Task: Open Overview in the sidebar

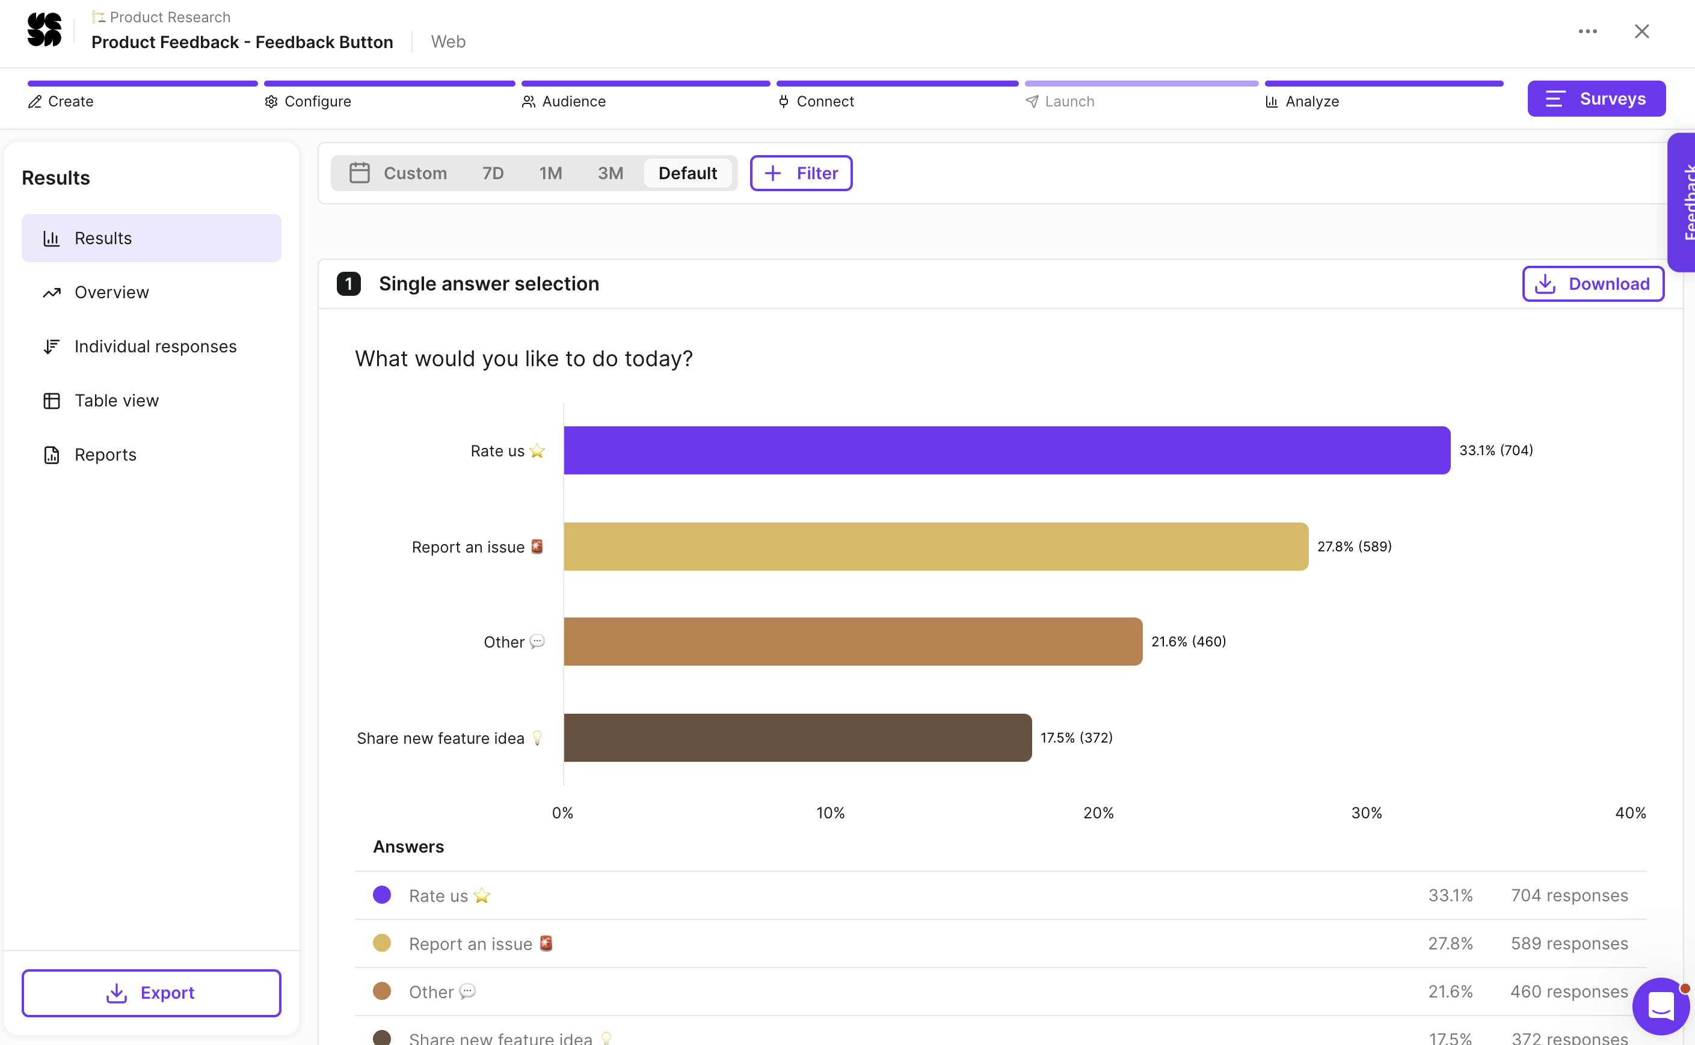Action: tap(152, 292)
